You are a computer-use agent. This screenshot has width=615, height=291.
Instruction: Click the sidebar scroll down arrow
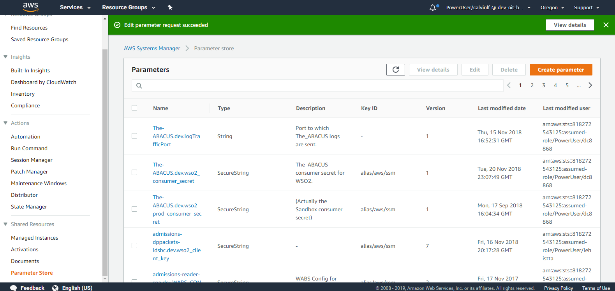[105, 279]
